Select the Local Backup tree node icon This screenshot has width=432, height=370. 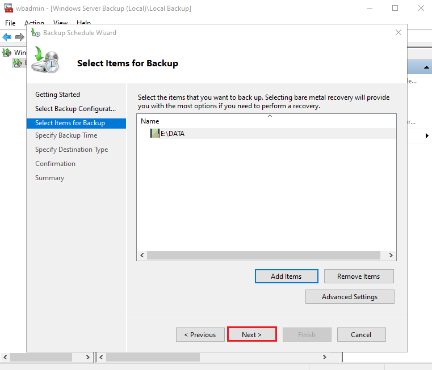click(18, 62)
